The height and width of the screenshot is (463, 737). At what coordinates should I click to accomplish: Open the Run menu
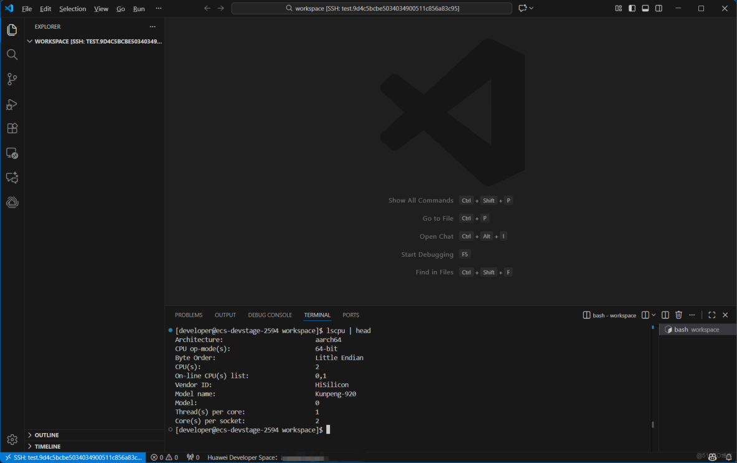[139, 9]
